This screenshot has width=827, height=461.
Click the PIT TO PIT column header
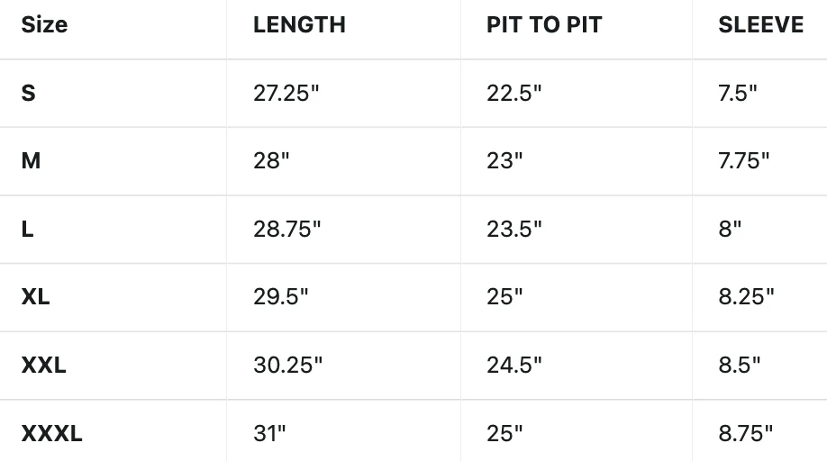tap(544, 25)
